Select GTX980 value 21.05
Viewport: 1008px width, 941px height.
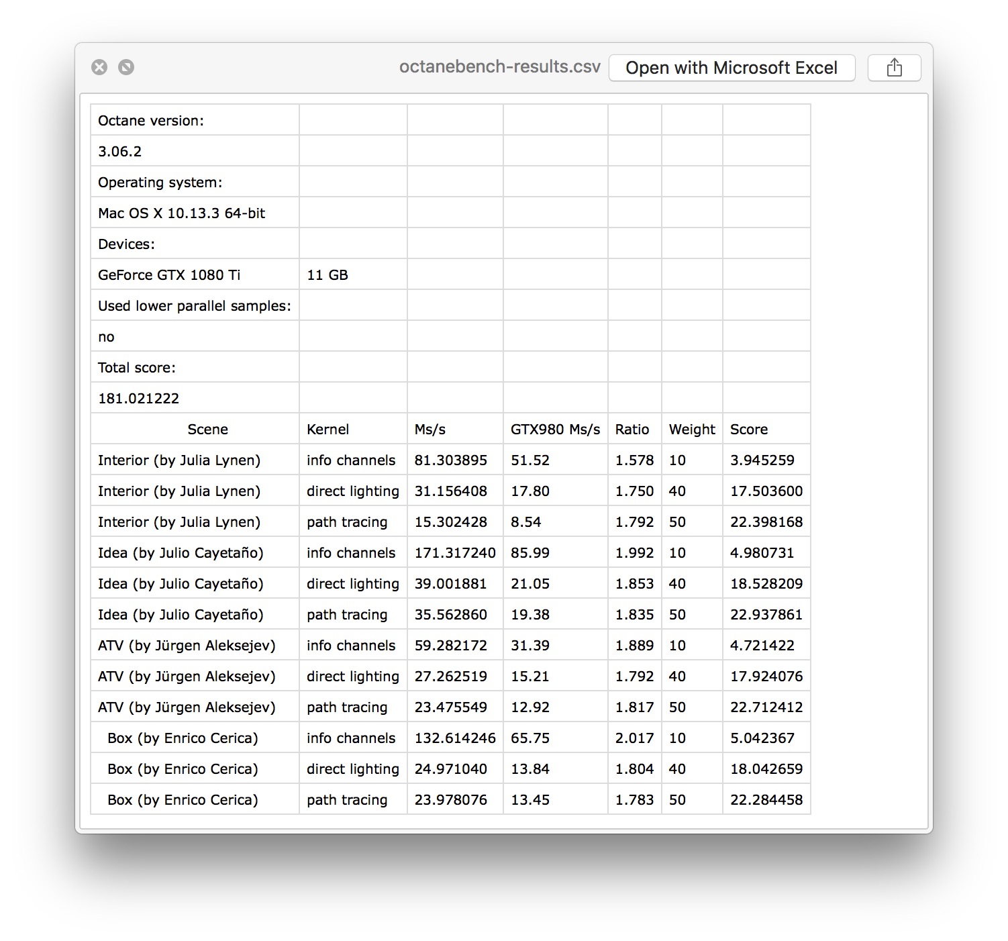click(x=556, y=583)
